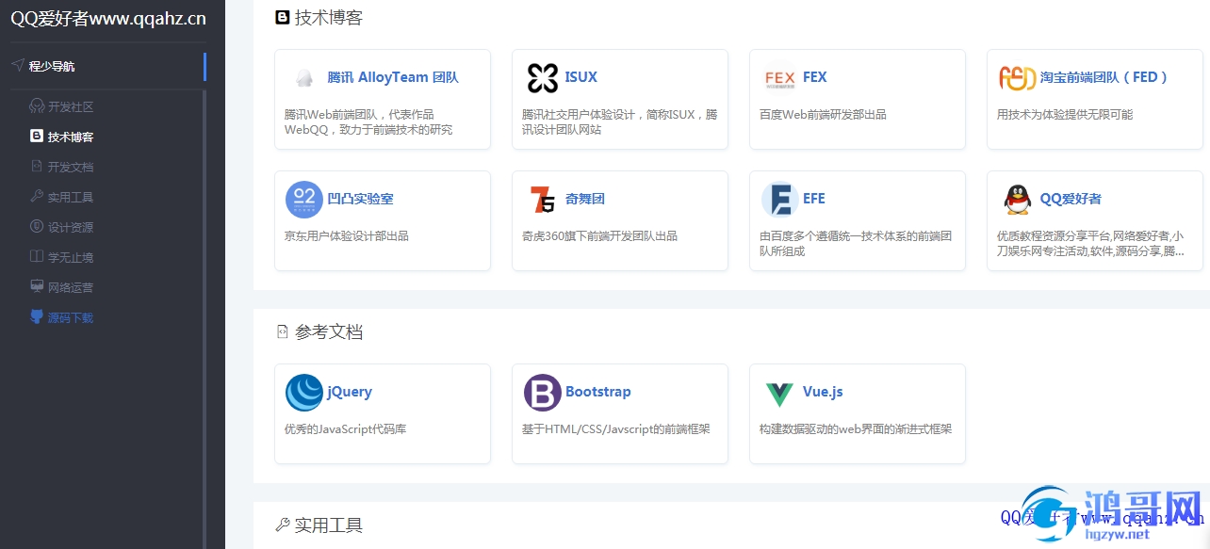This screenshot has width=1210, height=549.
Task: Click the text "京东用户体验设计部出品"
Action: 347,236
